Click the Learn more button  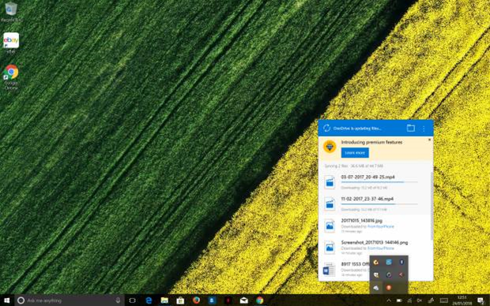click(355, 152)
